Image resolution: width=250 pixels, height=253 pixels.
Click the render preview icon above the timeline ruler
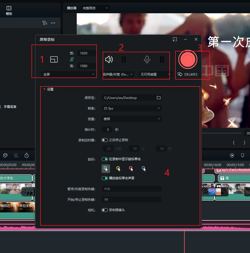[232, 155]
